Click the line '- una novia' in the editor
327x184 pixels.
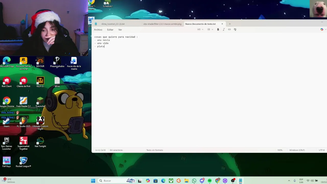pyautogui.click(x=102, y=40)
